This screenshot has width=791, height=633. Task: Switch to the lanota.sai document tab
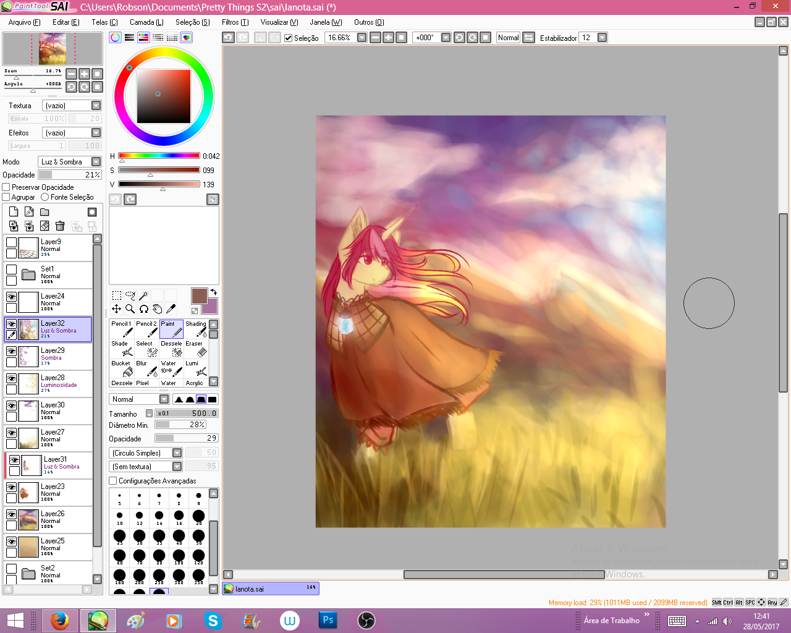pyautogui.click(x=271, y=588)
